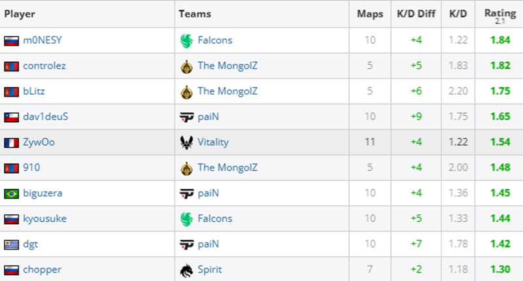Click the Falcons logo next to m0NESY
The height and width of the screenshot is (281, 523).
187,41
